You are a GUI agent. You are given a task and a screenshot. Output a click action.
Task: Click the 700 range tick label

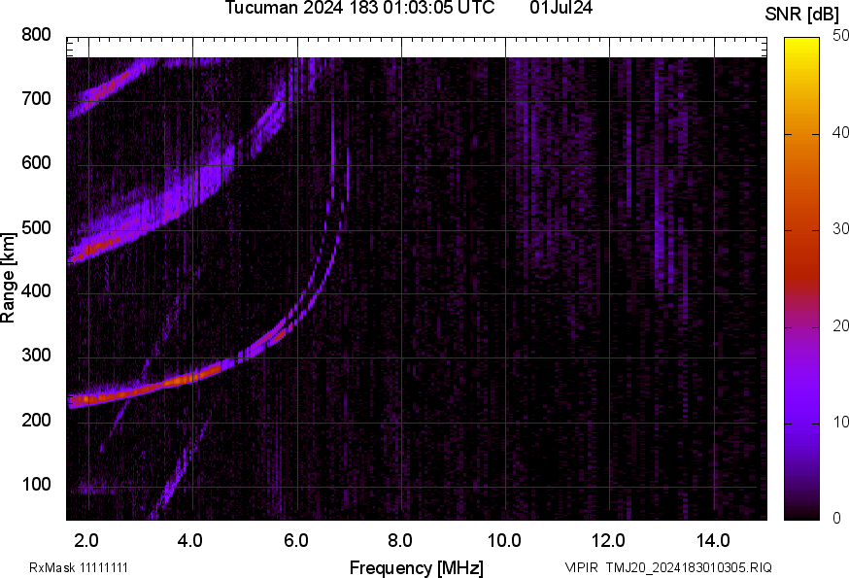pyautogui.click(x=36, y=99)
